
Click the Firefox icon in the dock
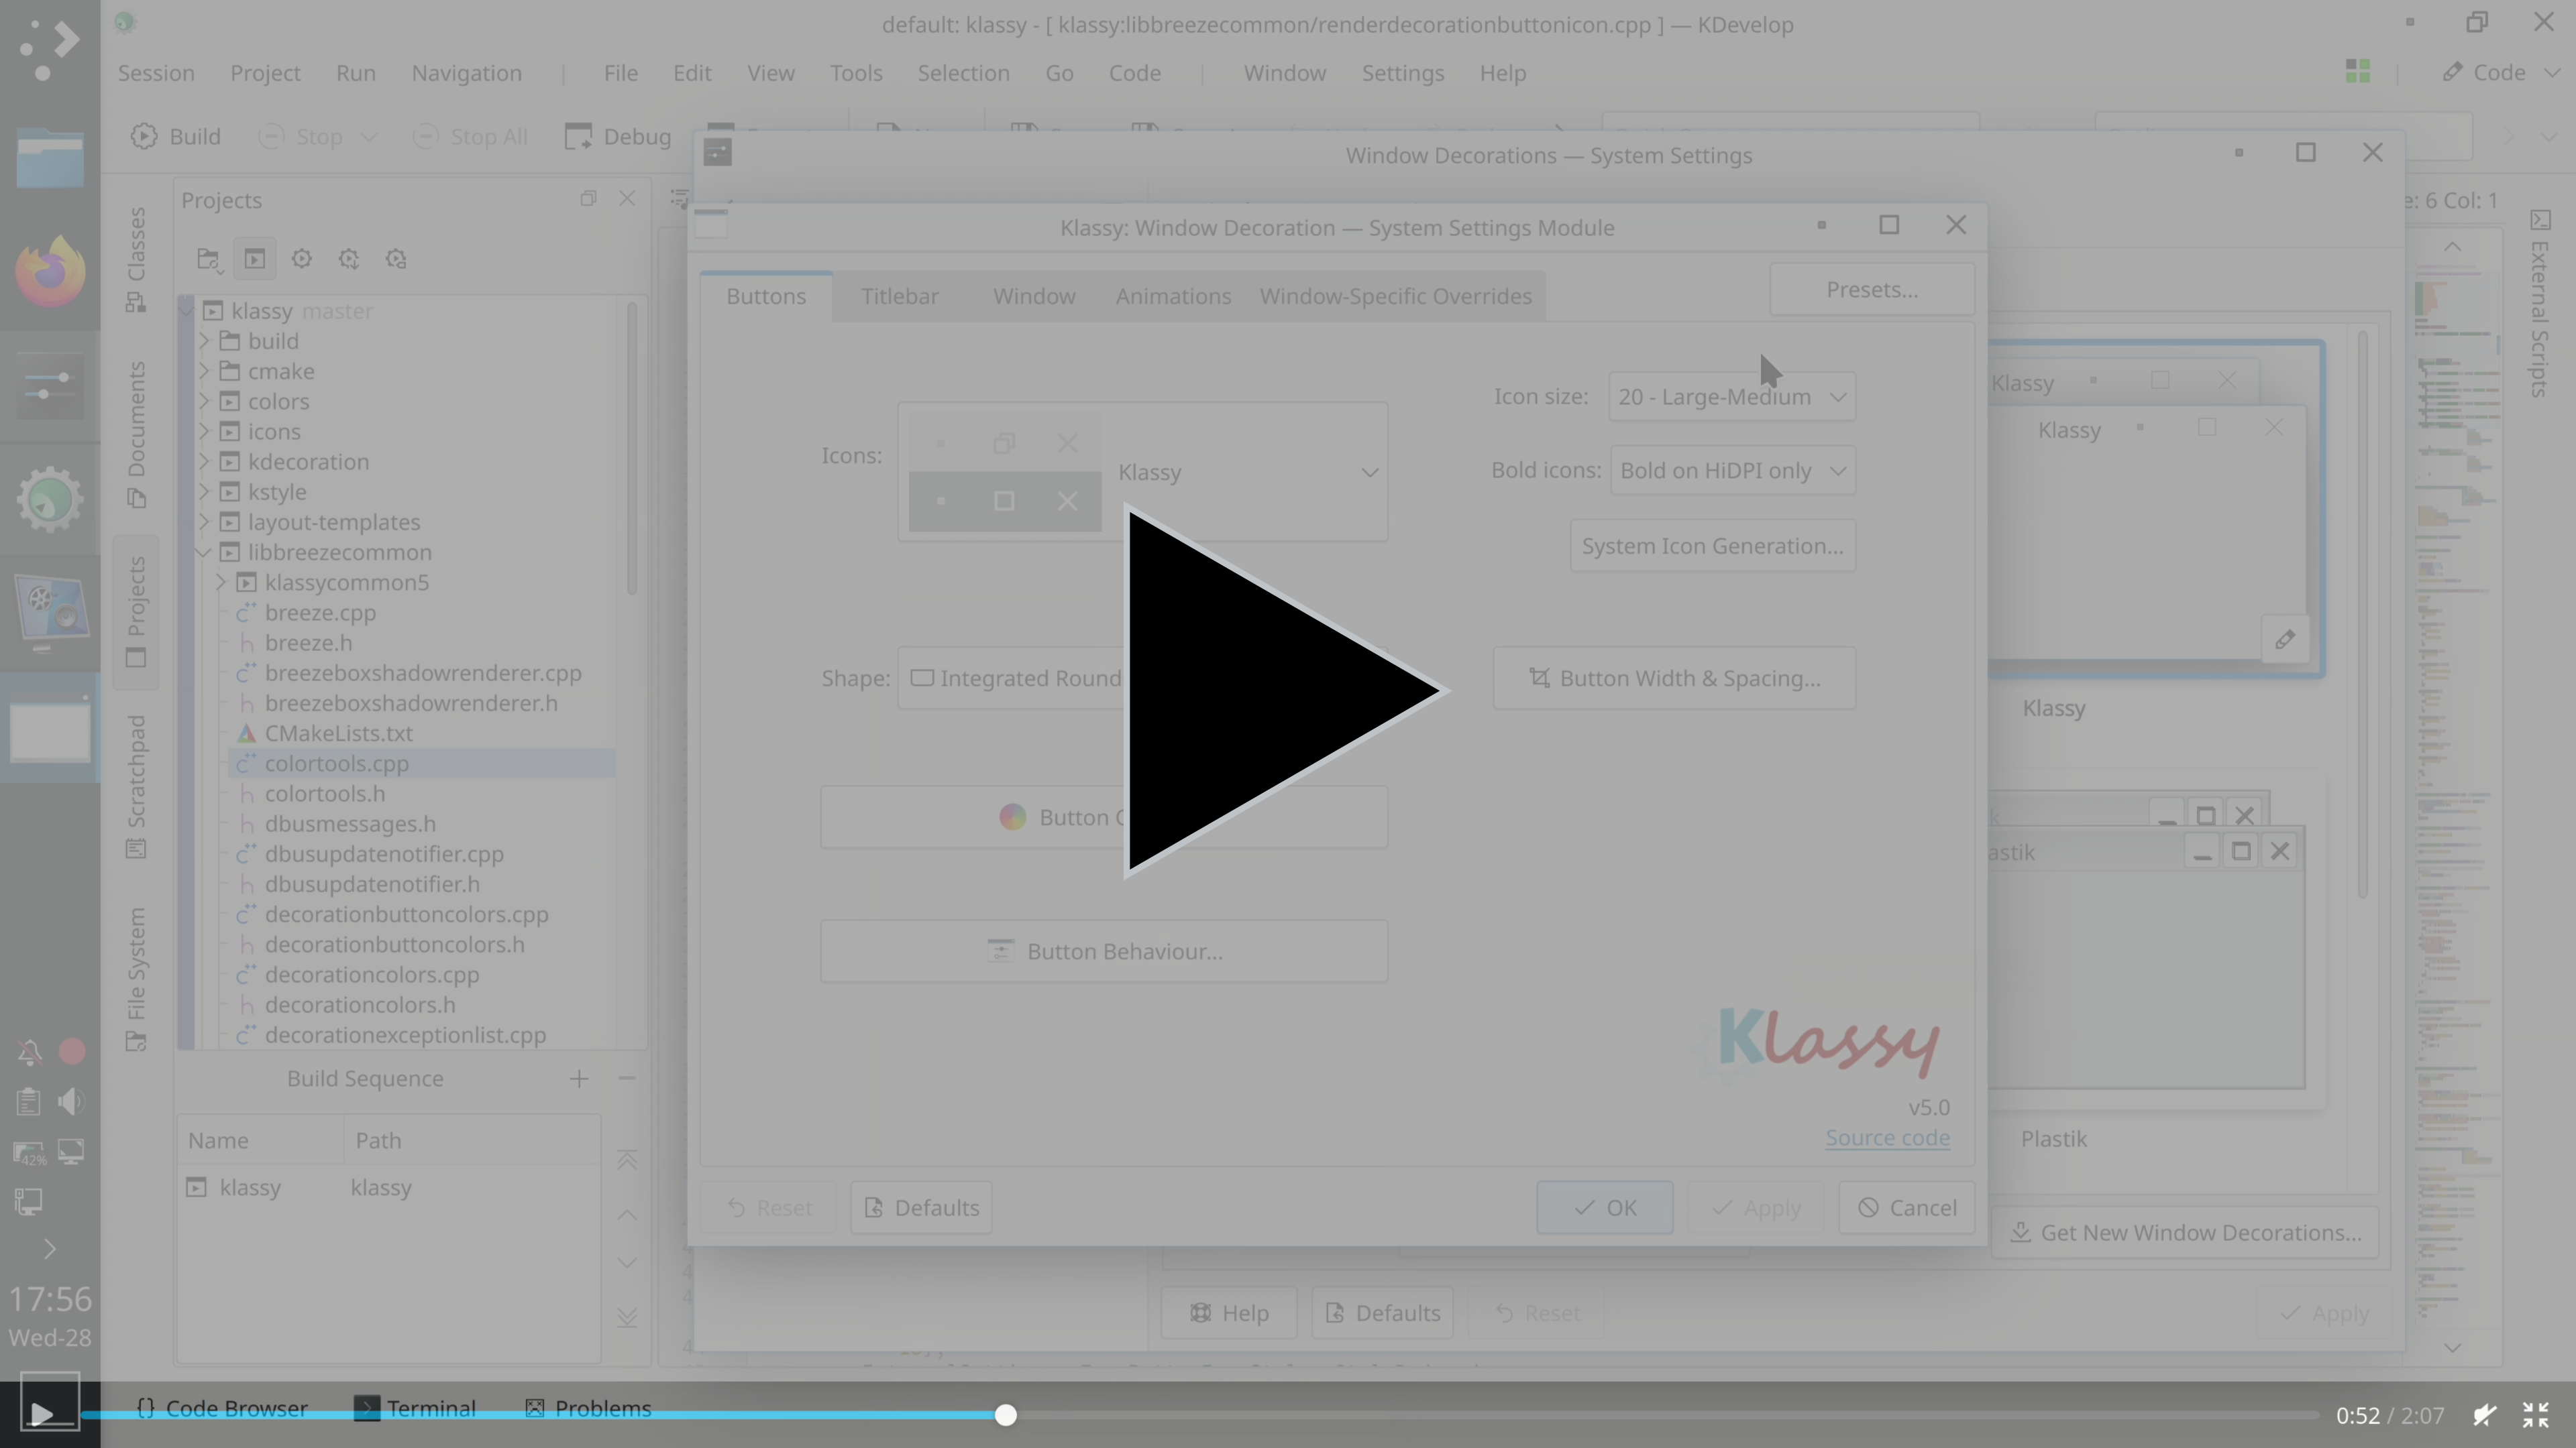(49, 271)
